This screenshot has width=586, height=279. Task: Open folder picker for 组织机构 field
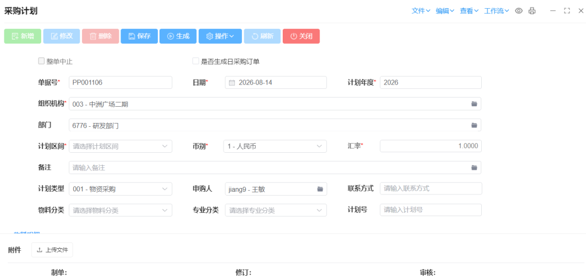pos(474,104)
